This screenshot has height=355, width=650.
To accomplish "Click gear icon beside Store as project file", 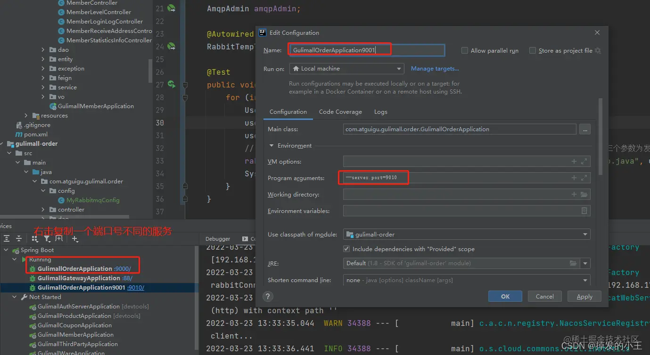I will 598,50.
